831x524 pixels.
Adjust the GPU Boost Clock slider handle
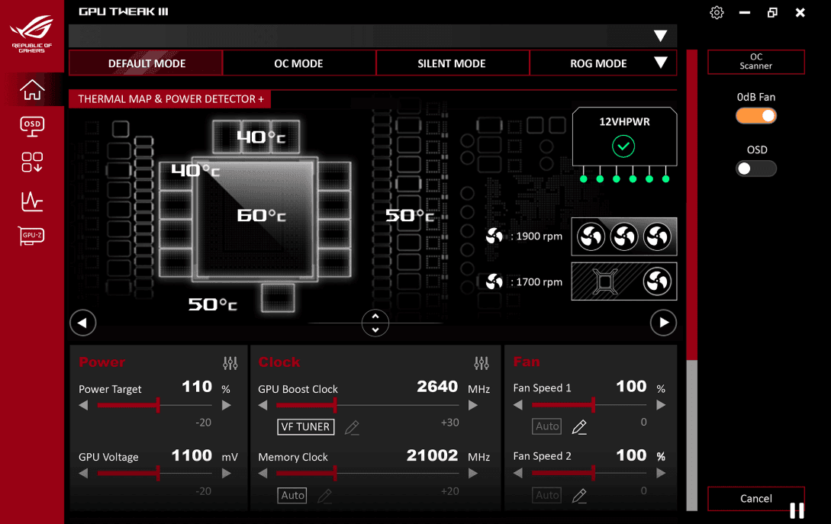click(335, 405)
